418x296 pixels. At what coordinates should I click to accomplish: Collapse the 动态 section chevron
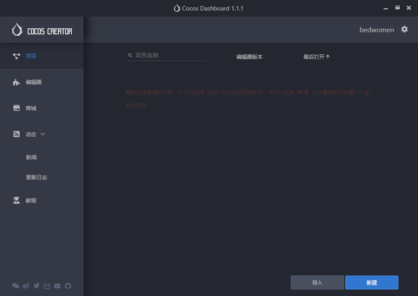click(x=43, y=134)
